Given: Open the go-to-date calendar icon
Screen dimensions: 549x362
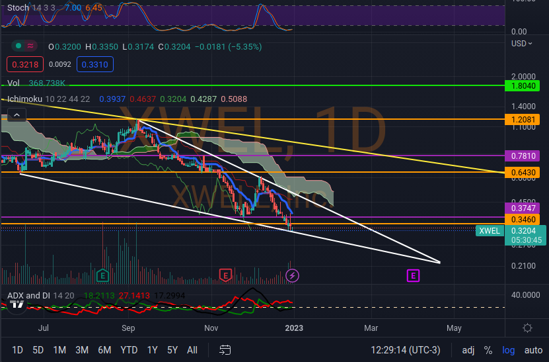Looking at the screenshot, I should 225,349.
